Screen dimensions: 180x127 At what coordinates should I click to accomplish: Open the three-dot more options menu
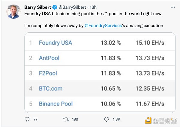point(173,7)
